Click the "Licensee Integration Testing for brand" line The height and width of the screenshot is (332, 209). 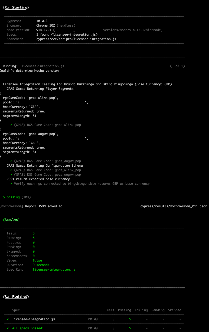(87, 84)
